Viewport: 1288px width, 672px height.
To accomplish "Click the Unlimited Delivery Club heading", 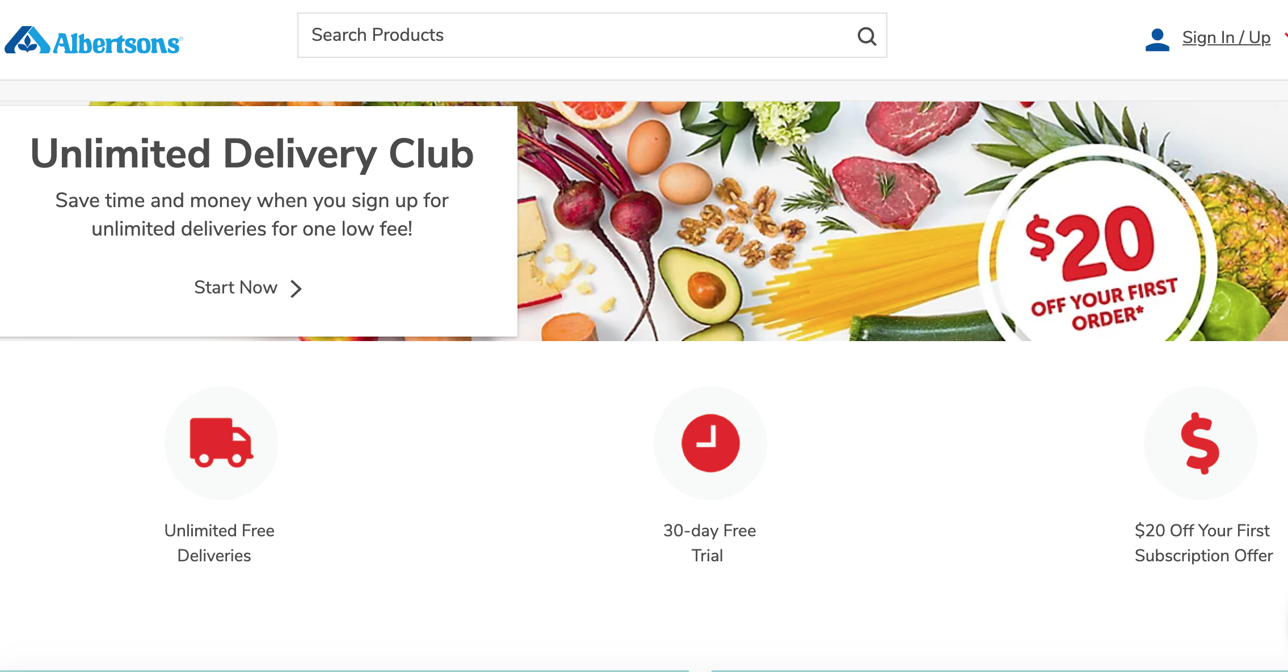I will tap(252, 153).
